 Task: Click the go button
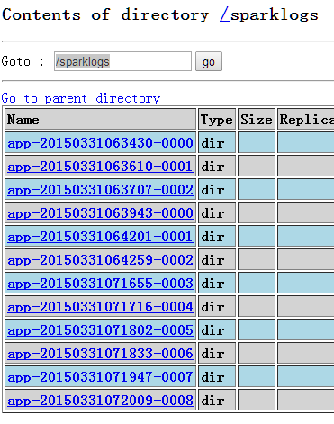tap(209, 61)
